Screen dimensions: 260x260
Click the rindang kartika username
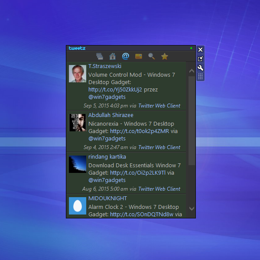coord(107,157)
